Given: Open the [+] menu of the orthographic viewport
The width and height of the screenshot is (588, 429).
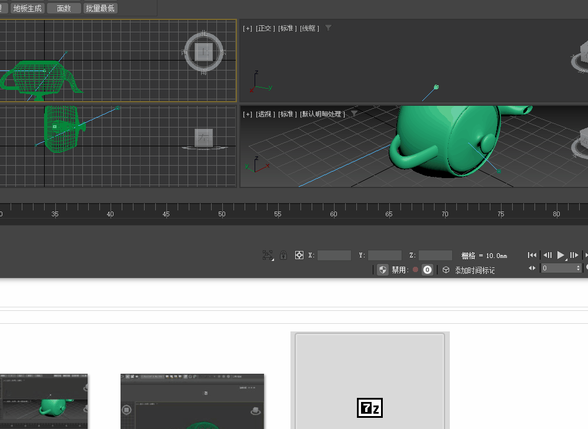Looking at the screenshot, I should point(248,28).
